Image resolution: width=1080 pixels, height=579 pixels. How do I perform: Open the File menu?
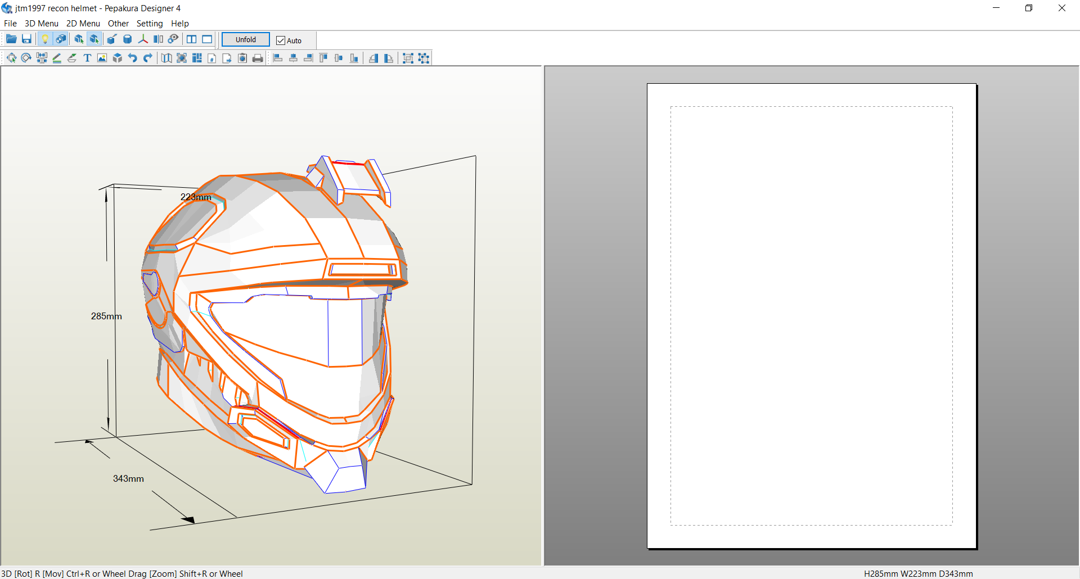click(10, 24)
